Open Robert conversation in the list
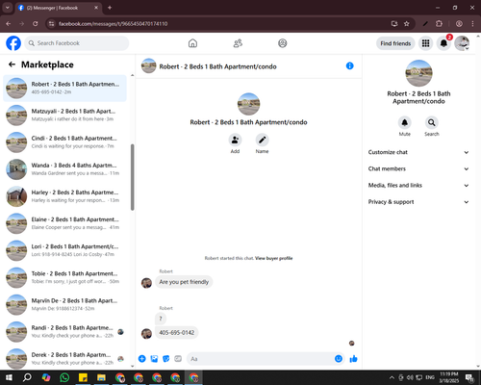 65,89
